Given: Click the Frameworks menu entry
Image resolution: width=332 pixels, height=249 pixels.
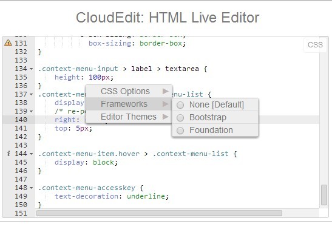Looking at the screenshot, I should (x=129, y=104).
